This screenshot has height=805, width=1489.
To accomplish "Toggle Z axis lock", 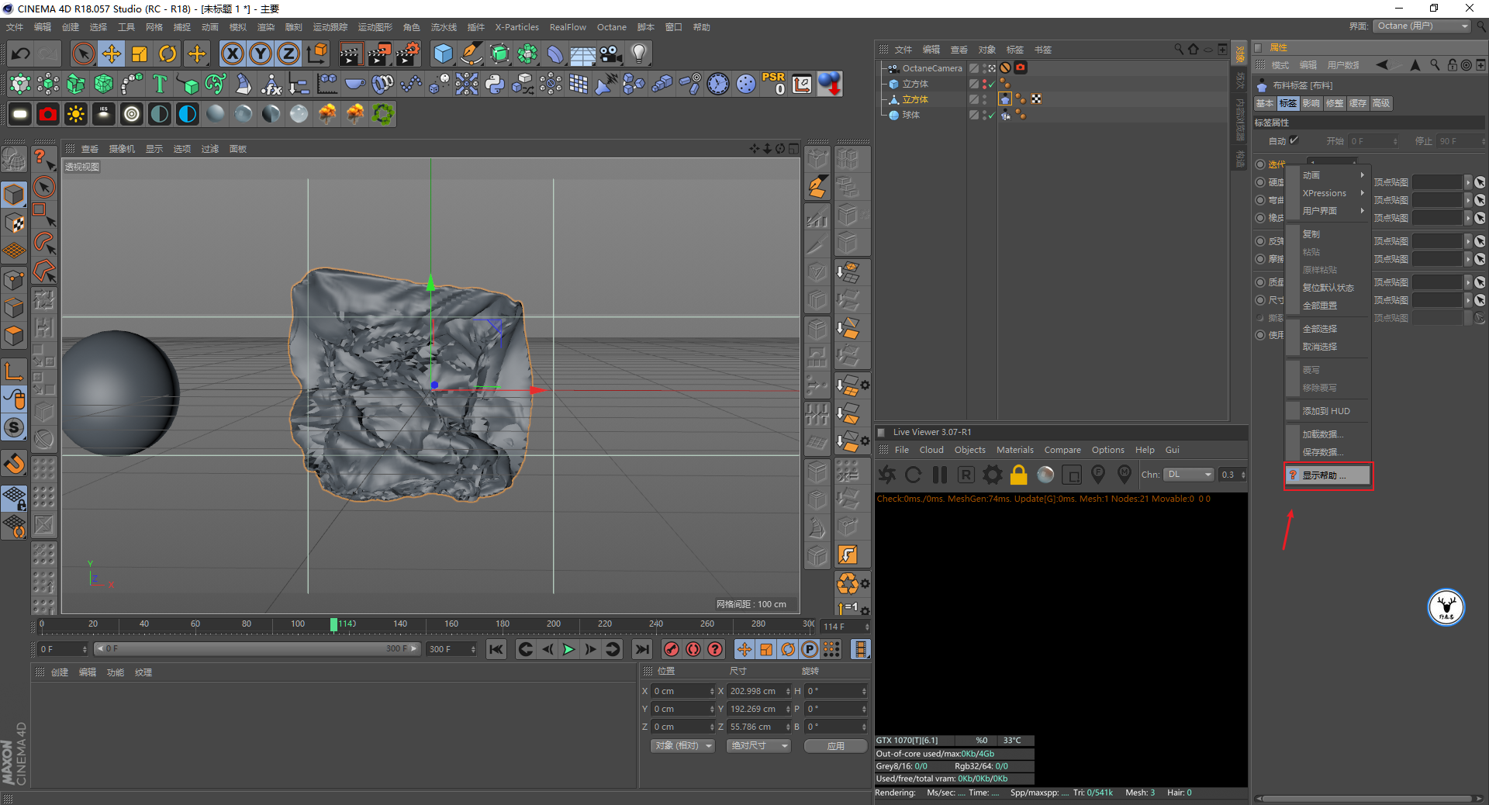I will [288, 54].
